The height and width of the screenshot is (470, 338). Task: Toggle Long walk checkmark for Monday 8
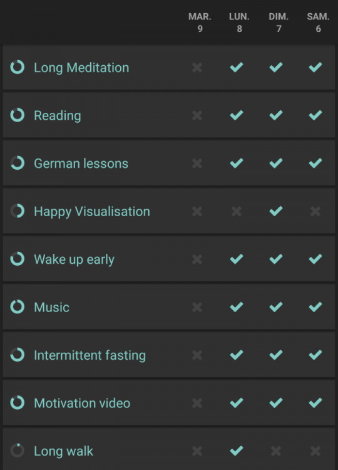pyautogui.click(x=237, y=451)
